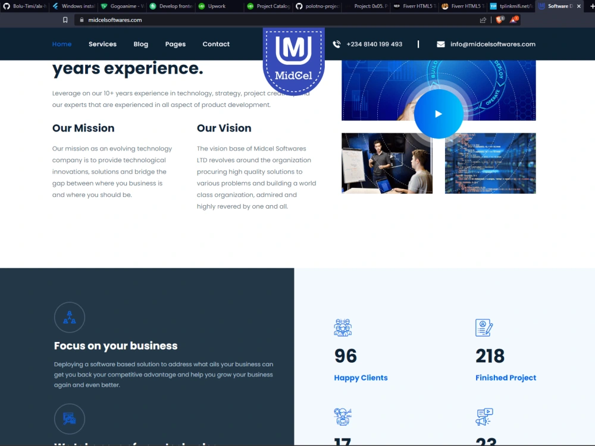595x446 pixels.
Task: Open the presentation meeting photo
Action: point(387,163)
